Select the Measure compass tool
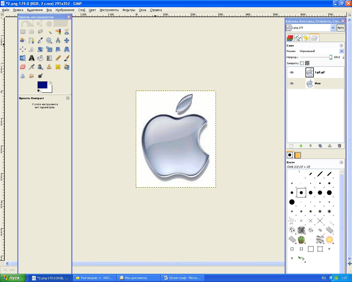Screen dimensions: 352x282 [58, 40]
